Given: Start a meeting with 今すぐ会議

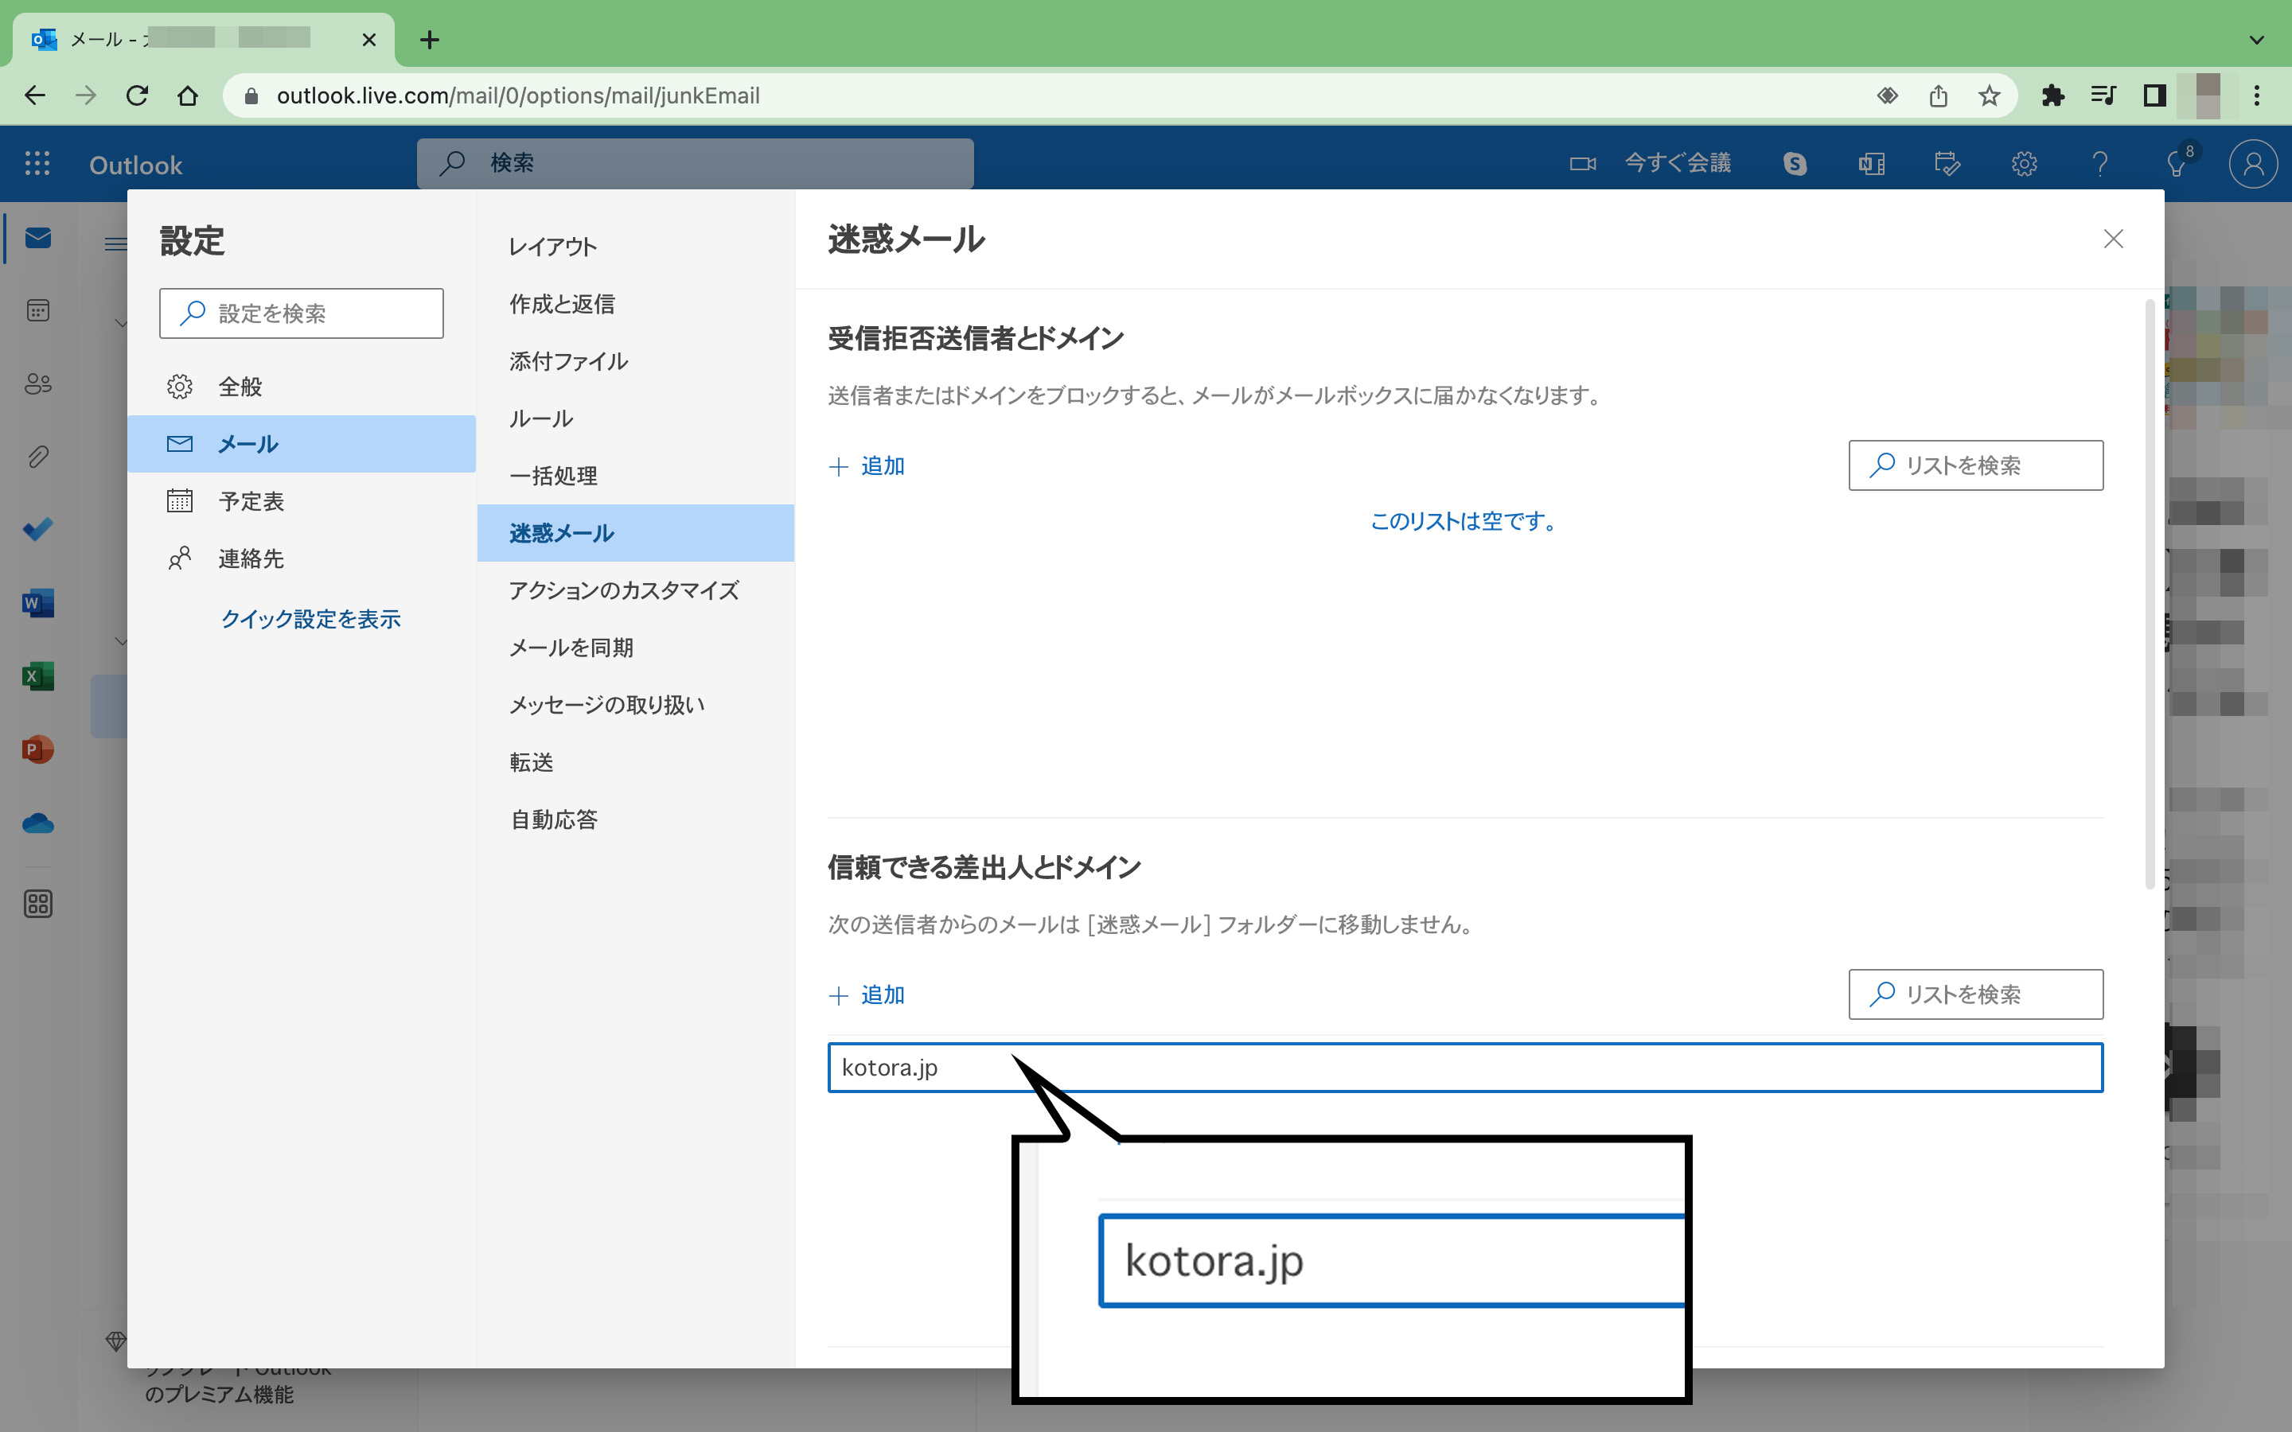Looking at the screenshot, I should pyautogui.click(x=1650, y=164).
